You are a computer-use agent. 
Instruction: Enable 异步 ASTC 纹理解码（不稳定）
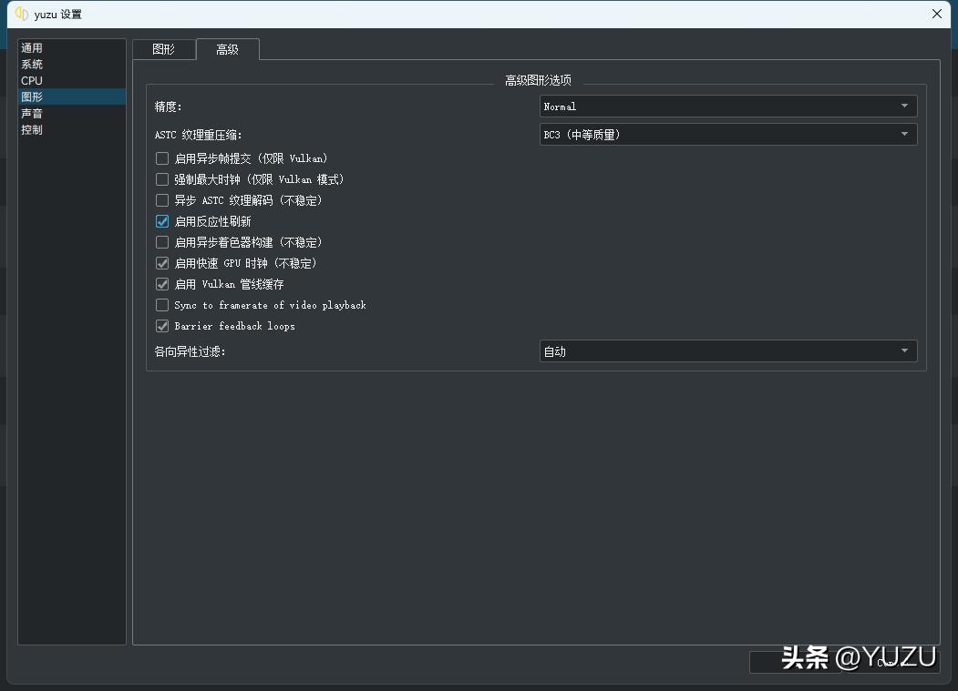pyautogui.click(x=161, y=200)
